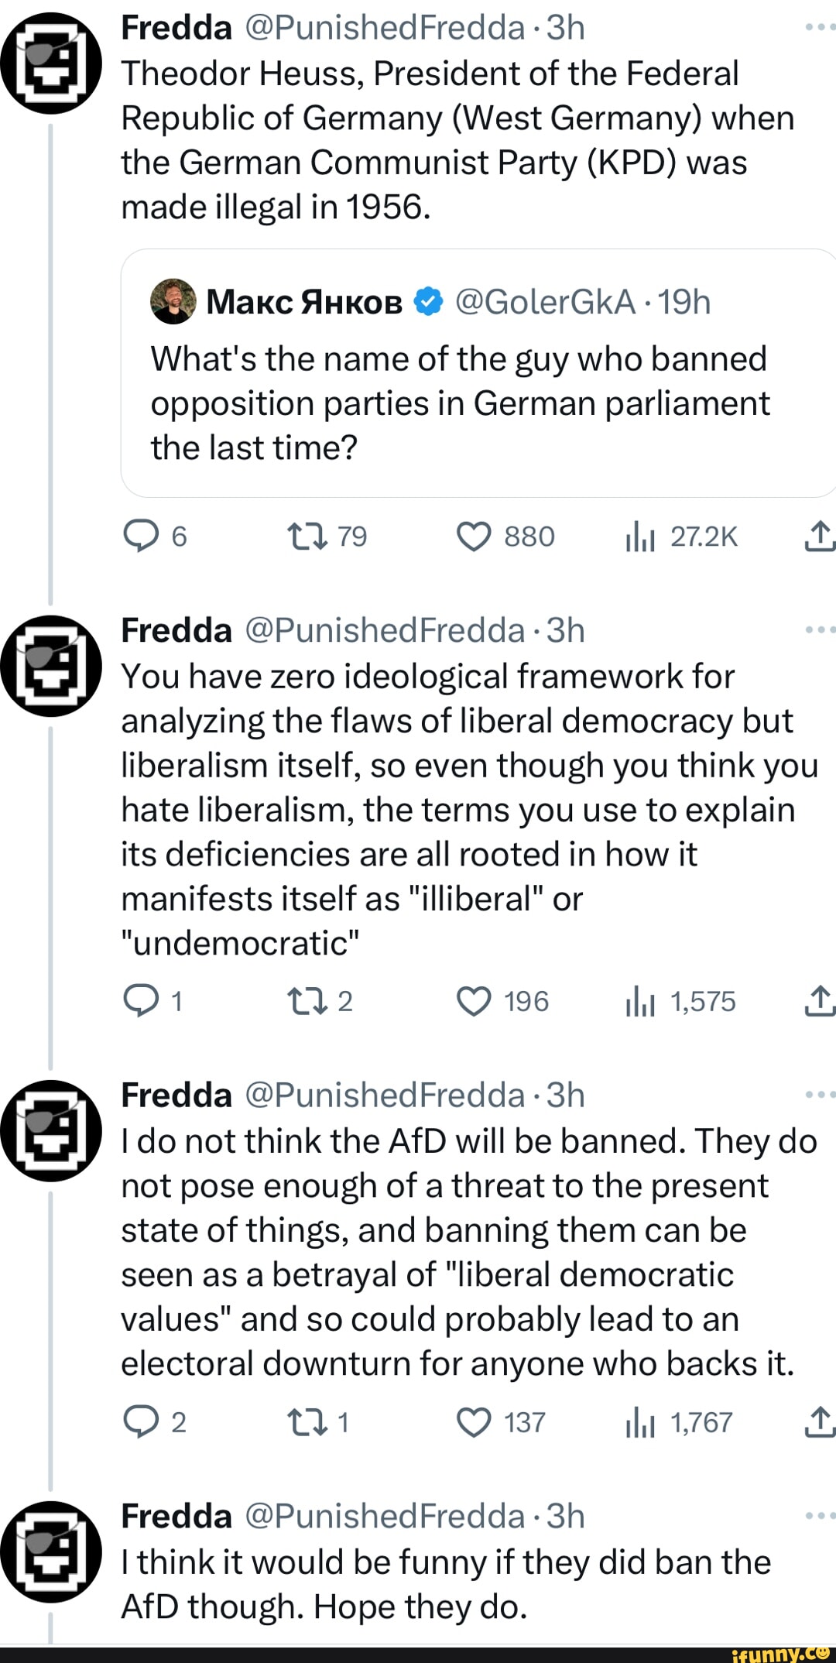Open the @GolerGkA handle in quoted tweet

coord(545,302)
